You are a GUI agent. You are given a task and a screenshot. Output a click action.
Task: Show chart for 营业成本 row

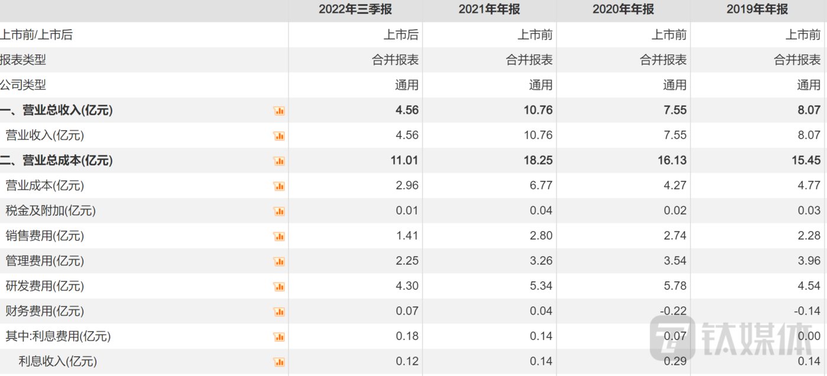(279, 186)
